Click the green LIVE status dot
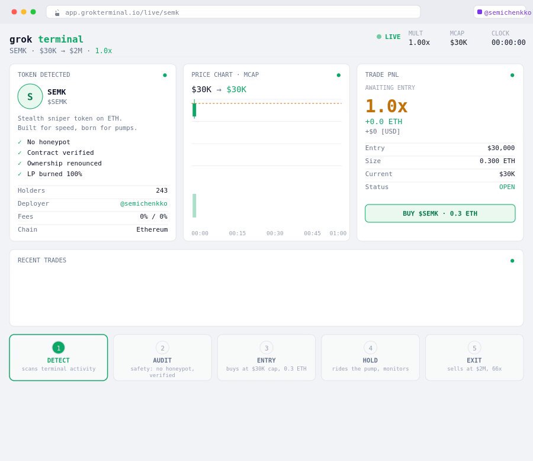 [379, 37]
